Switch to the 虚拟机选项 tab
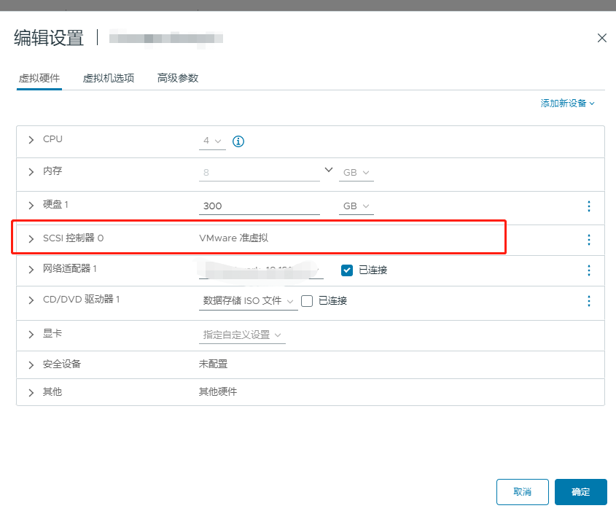This screenshot has height=519, width=616. (109, 78)
